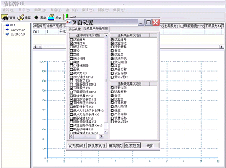
Task: Check 温度 in the table-footer list
Action: [112, 110]
